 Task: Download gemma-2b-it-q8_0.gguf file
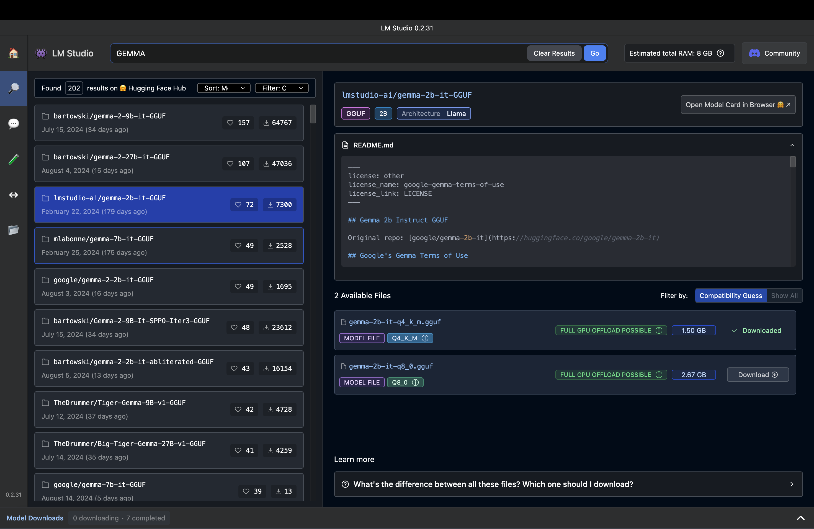(758, 375)
